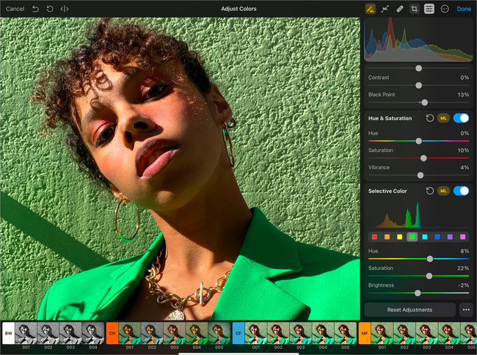Viewport: 477px width, 355px height.
Task: Tap Done to finish editing
Action: [x=464, y=9]
